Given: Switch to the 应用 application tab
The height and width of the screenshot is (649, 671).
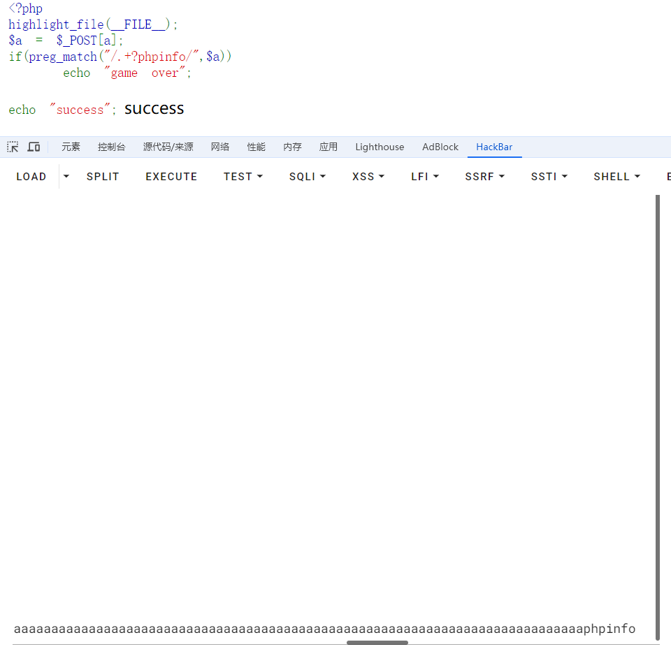Looking at the screenshot, I should 328,147.
